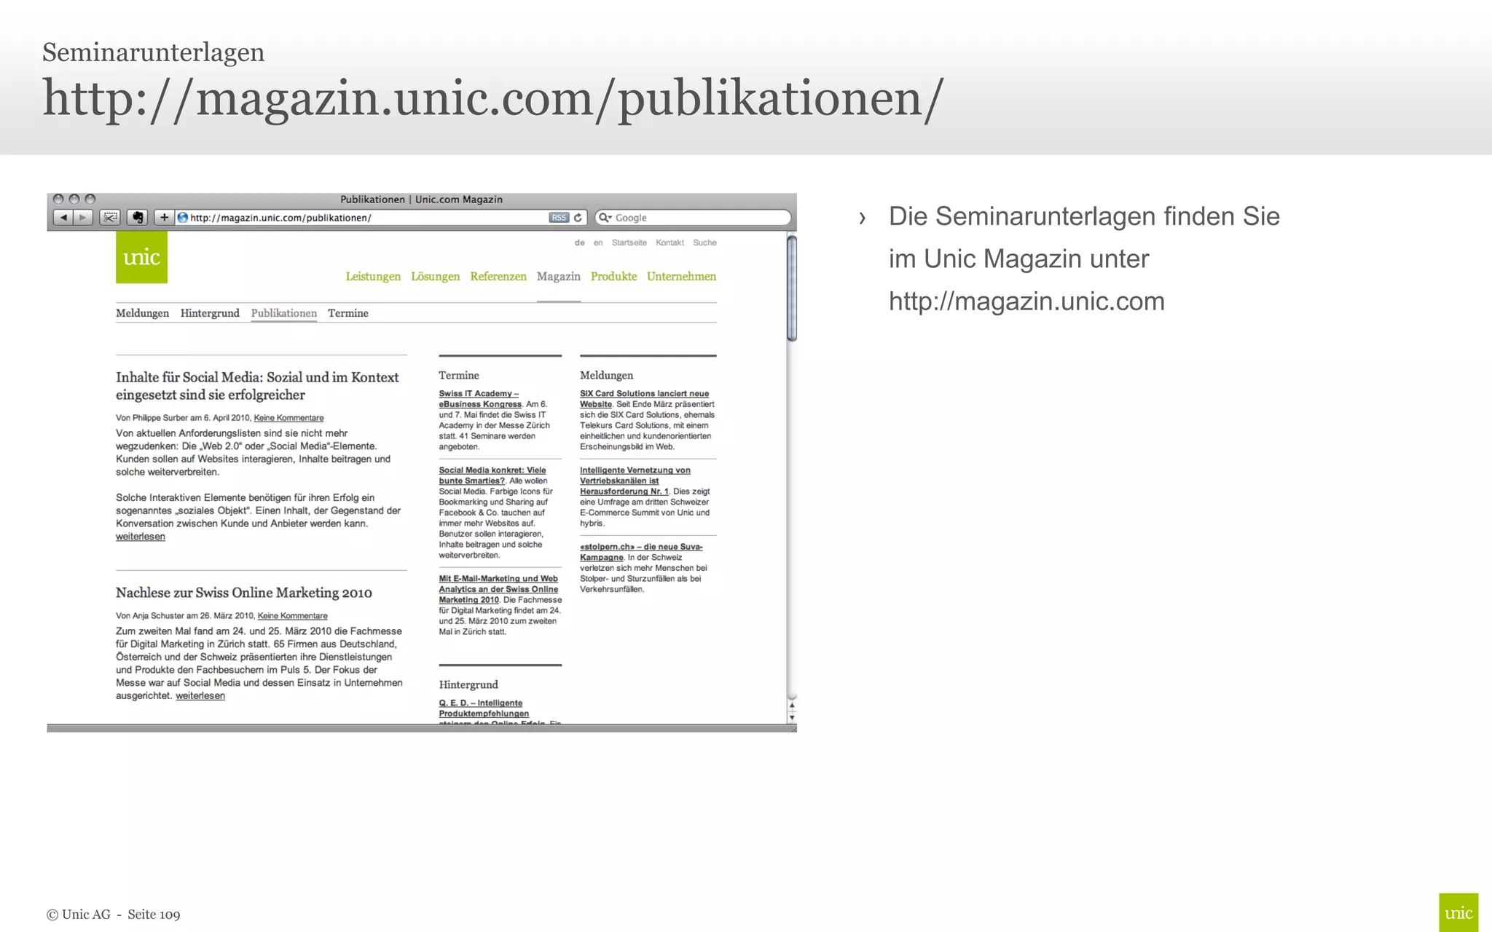Open the Produkte menu item
Screen dimensions: 1492x932
[613, 277]
